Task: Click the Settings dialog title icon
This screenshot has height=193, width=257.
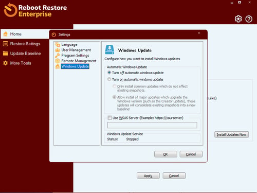Action: [54, 34]
